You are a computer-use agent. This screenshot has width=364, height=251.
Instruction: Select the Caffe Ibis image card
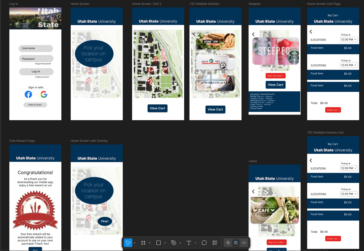[x=215, y=62]
